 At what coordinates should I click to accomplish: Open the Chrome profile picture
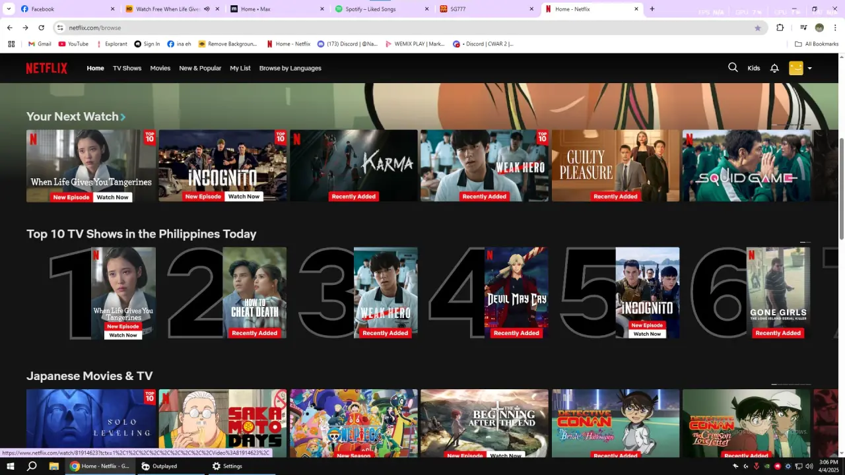coord(819,28)
